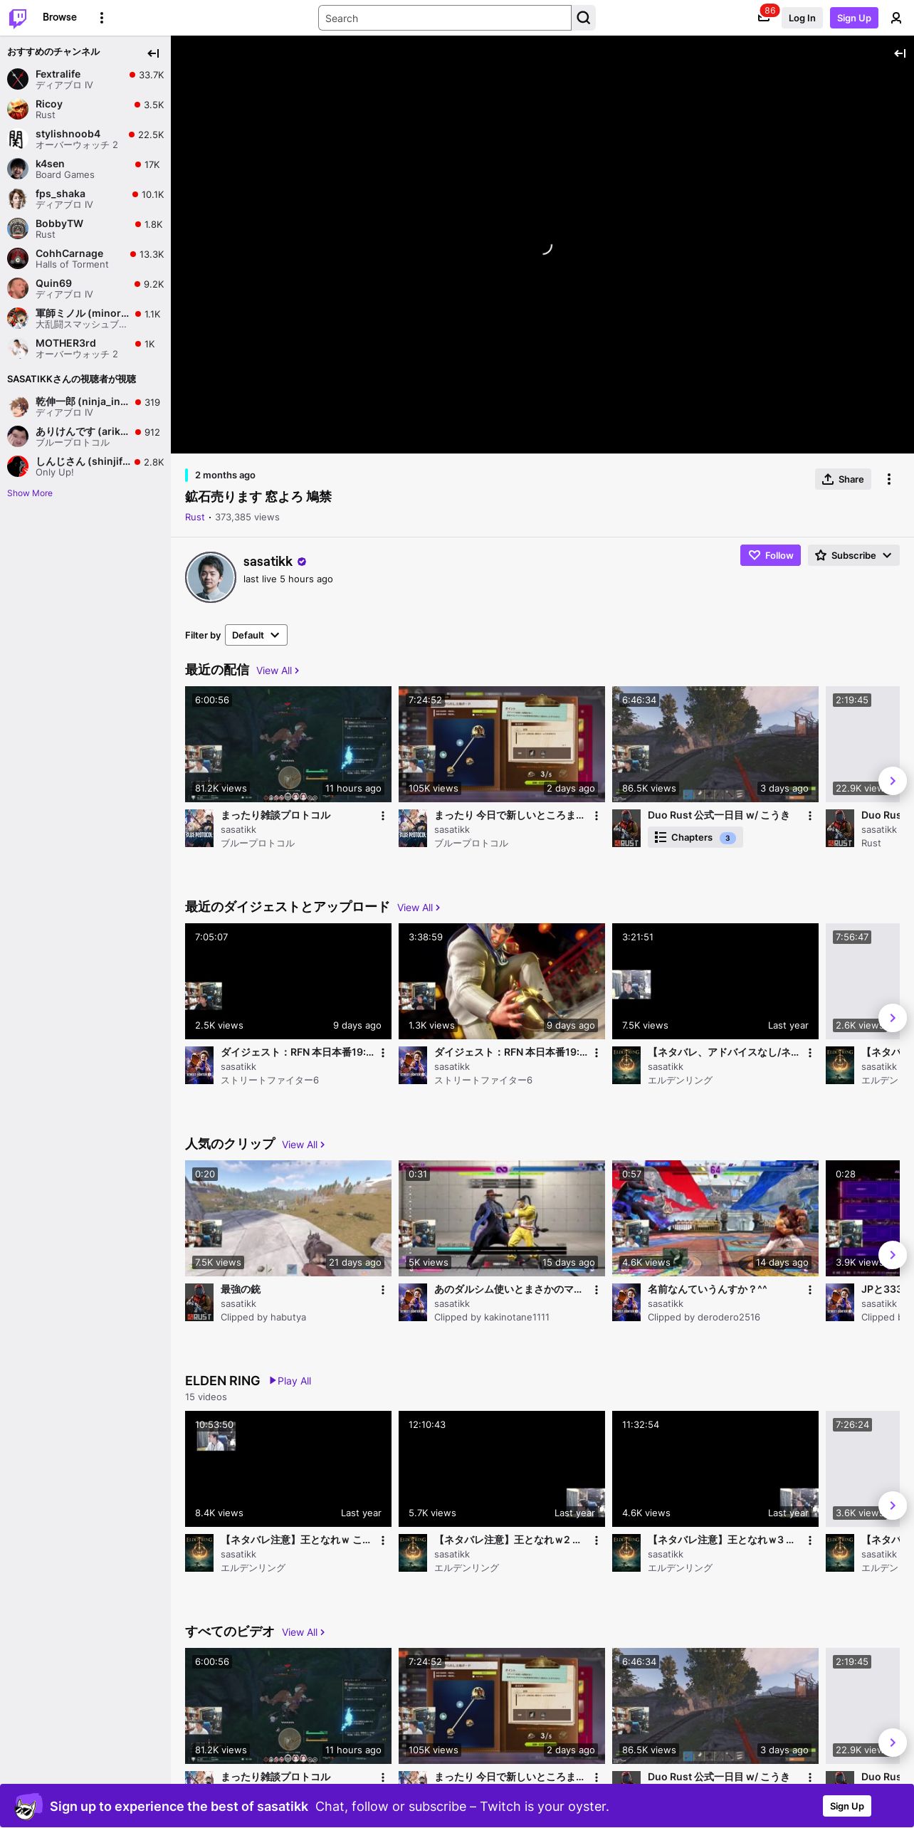Click the Log In button
Image resolution: width=914 pixels, height=1828 pixels.
pos(802,18)
